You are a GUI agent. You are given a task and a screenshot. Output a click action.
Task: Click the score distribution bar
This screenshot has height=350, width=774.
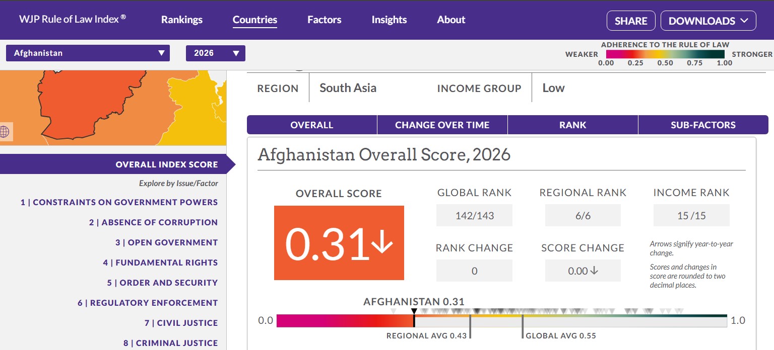click(502, 321)
